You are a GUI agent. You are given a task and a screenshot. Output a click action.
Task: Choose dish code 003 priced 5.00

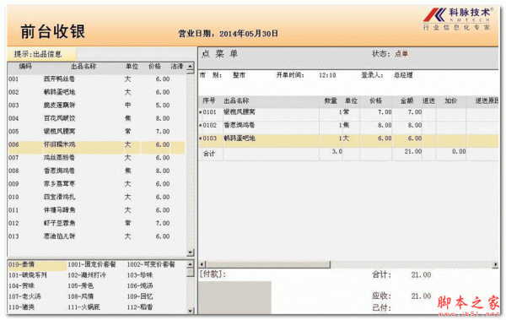pos(97,106)
